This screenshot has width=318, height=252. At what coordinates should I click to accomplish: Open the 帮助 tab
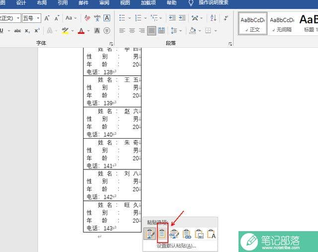[171, 3]
